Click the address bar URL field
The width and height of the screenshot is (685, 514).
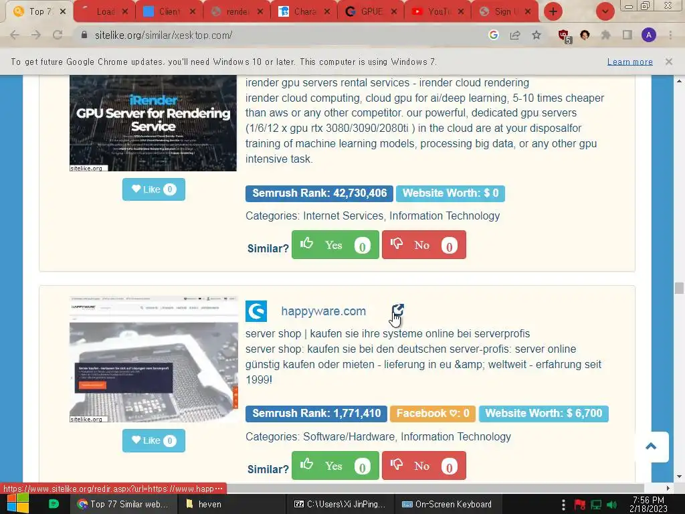click(280, 35)
